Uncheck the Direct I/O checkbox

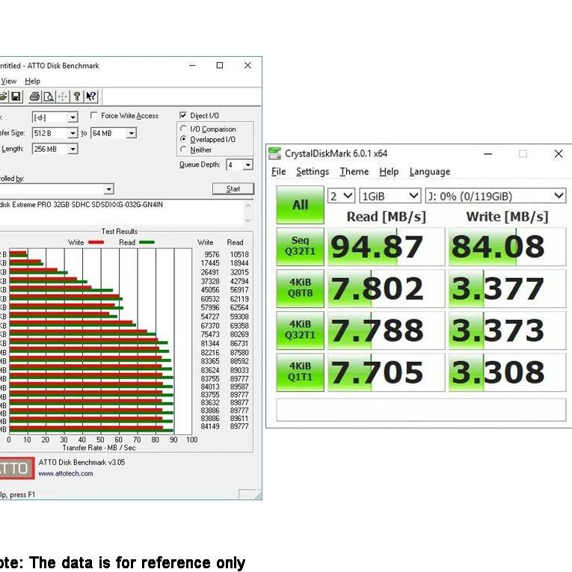pos(183,116)
